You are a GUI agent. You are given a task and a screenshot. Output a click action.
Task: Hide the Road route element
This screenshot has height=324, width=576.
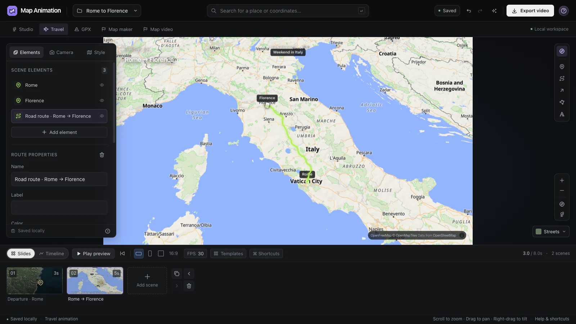click(102, 116)
